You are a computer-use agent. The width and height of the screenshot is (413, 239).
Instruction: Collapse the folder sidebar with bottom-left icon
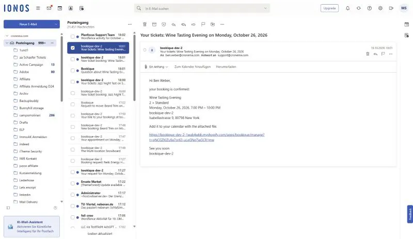pyautogui.click(x=8, y=208)
